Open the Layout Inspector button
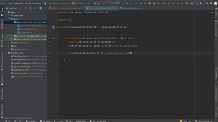Image resolution: width=218 pixels, height=122 pixels. pos(204,121)
